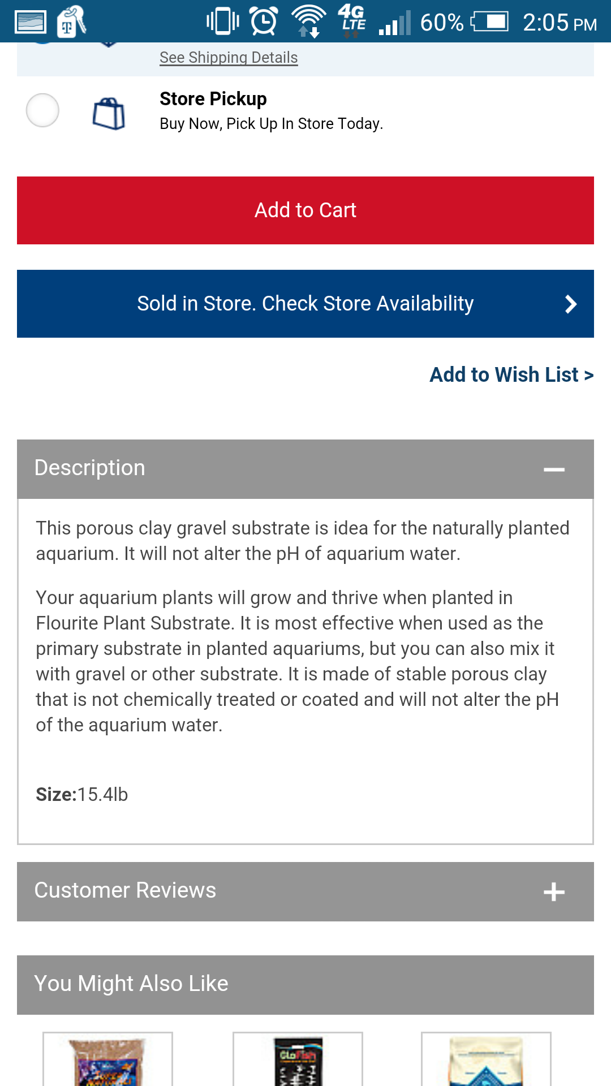This screenshot has height=1086, width=611.
Task: Click the Description section header
Action: point(305,469)
